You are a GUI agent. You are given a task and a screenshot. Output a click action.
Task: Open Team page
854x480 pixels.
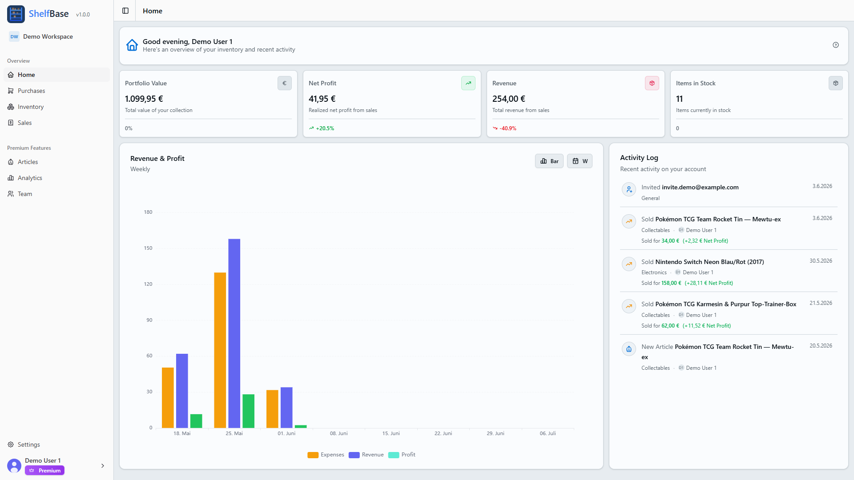56,194
